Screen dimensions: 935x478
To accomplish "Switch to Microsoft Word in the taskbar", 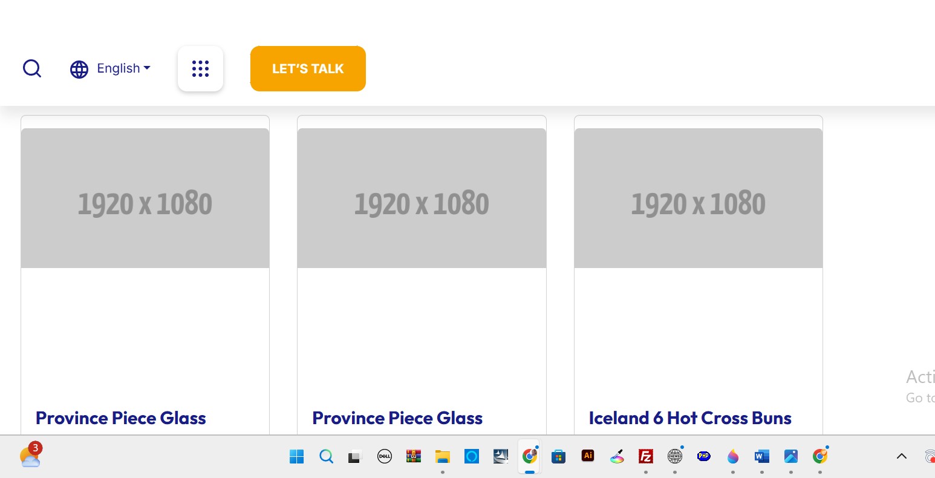I will (762, 456).
